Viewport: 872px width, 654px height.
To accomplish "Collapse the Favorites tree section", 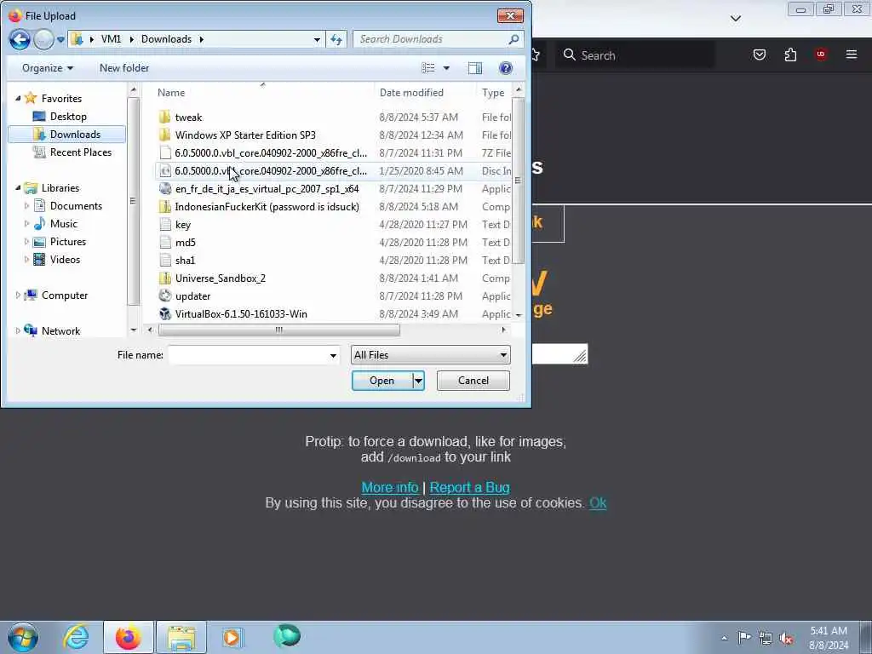I will click(x=18, y=99).
